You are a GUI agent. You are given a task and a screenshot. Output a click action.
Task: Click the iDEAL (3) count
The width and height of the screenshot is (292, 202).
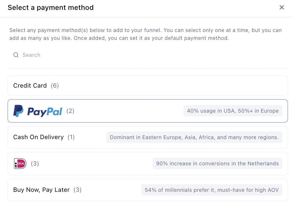35,164
